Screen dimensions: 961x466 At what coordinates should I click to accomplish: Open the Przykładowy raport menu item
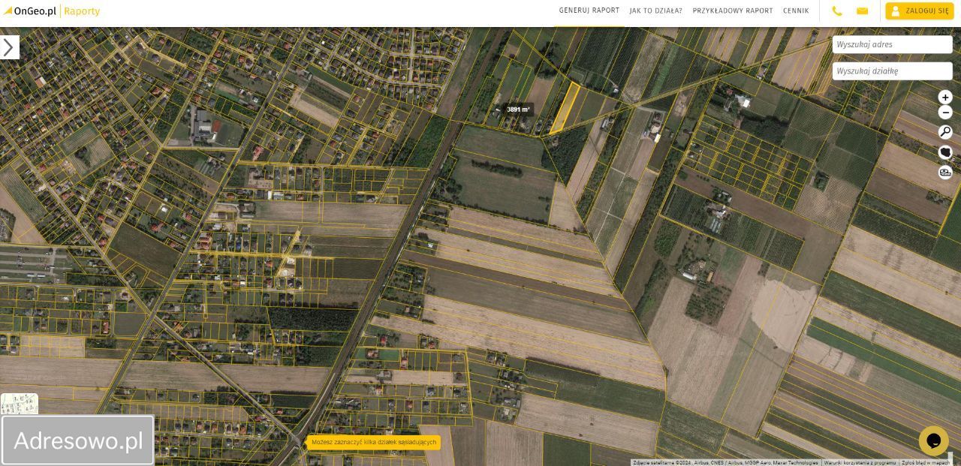(x=733, y=11)
